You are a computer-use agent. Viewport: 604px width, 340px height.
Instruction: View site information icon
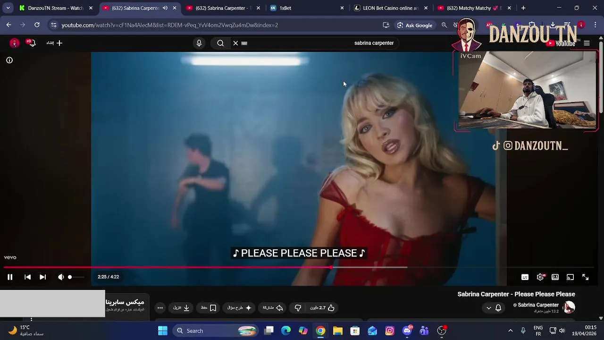53,25
